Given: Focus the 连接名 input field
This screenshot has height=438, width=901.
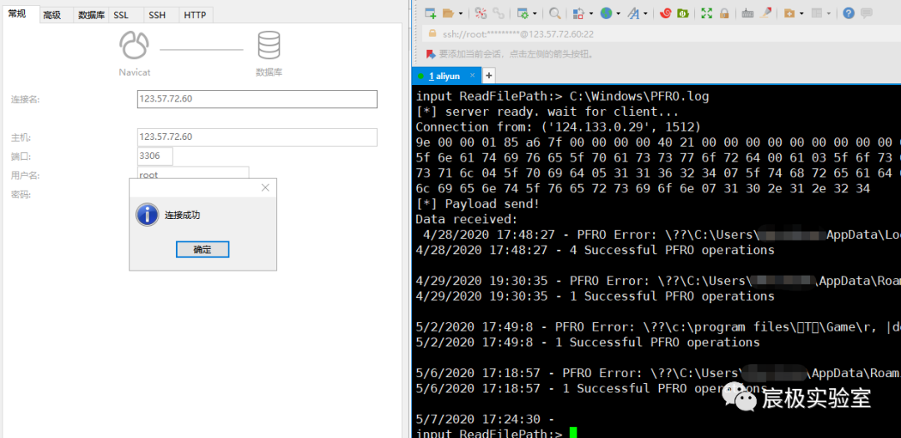Looking at the screenshot, I should pyautogui.click(x=257, y=98).
